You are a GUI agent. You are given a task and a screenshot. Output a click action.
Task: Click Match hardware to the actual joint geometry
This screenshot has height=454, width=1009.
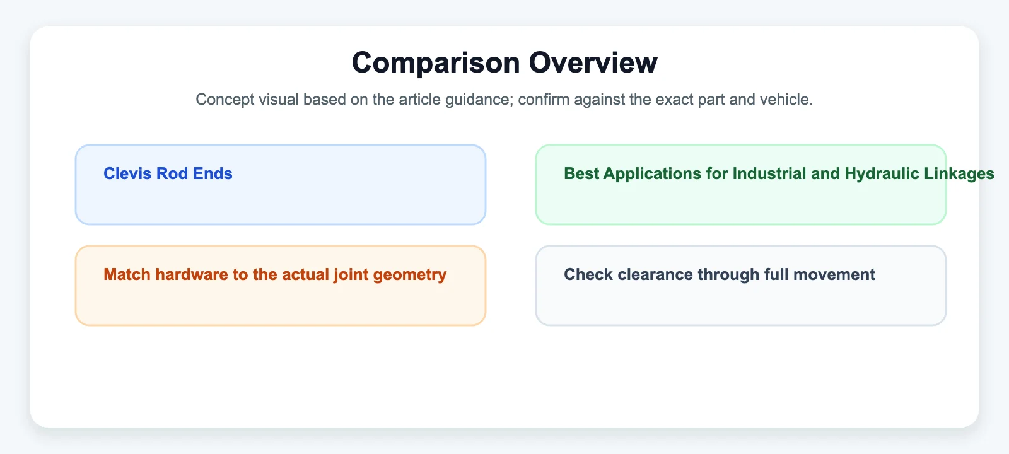(275, 274)
